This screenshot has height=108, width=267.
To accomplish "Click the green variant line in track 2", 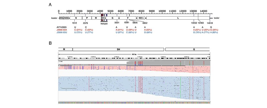I will pos(180,87).
